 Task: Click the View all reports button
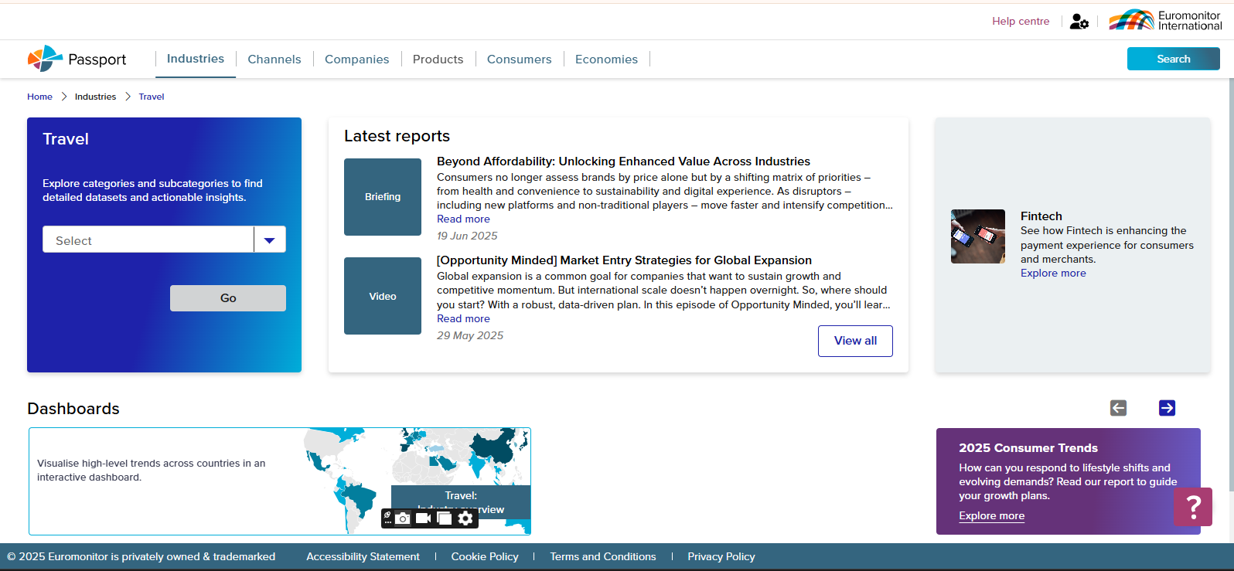(855, 341)
